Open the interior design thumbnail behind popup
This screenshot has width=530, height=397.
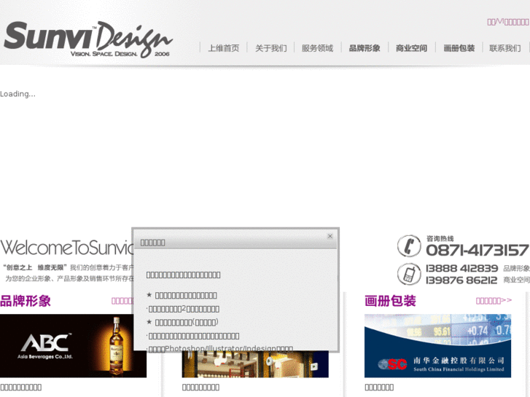coord(255,364)
